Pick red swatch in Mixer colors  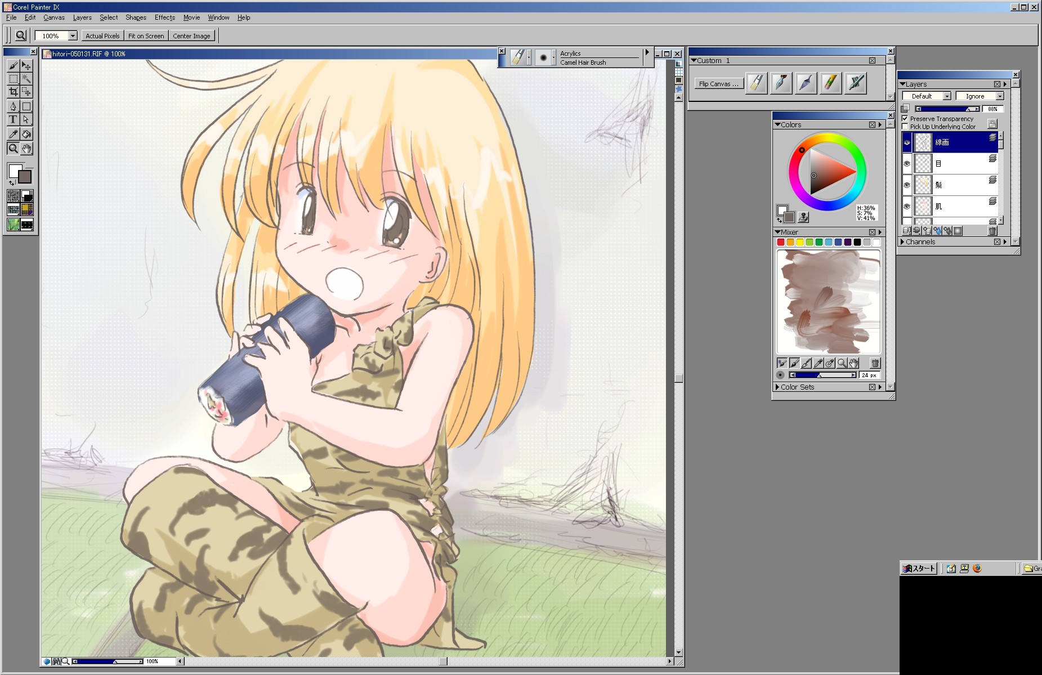781,242
